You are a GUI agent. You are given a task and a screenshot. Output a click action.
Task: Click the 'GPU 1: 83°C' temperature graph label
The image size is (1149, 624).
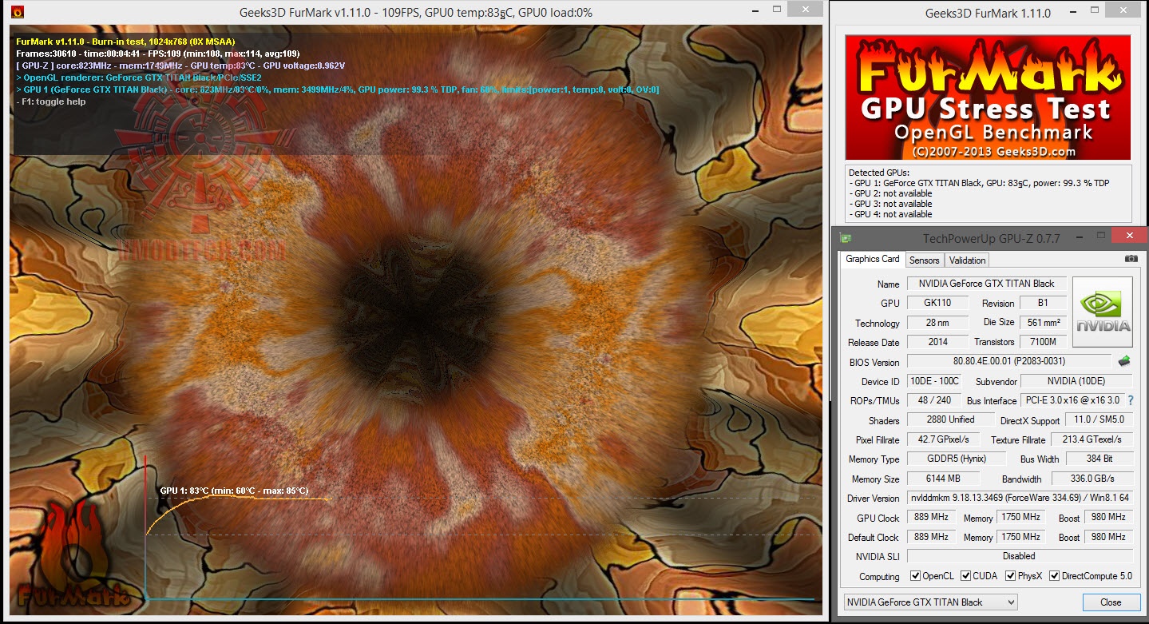[x=234, y=491]
